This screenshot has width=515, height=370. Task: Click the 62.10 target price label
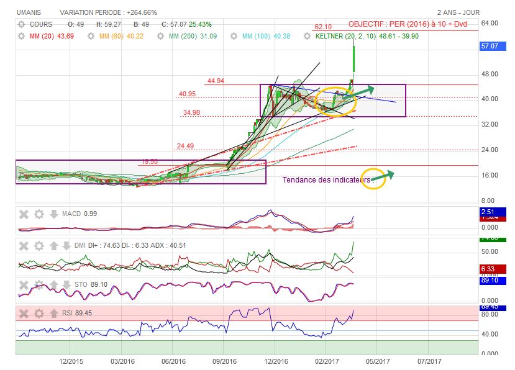tap(323, 27)
